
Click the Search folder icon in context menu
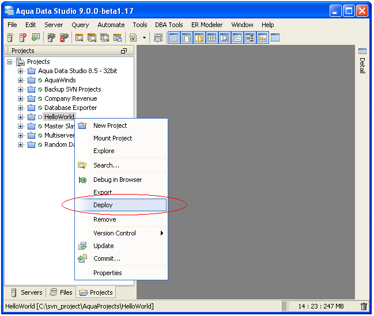82,165
